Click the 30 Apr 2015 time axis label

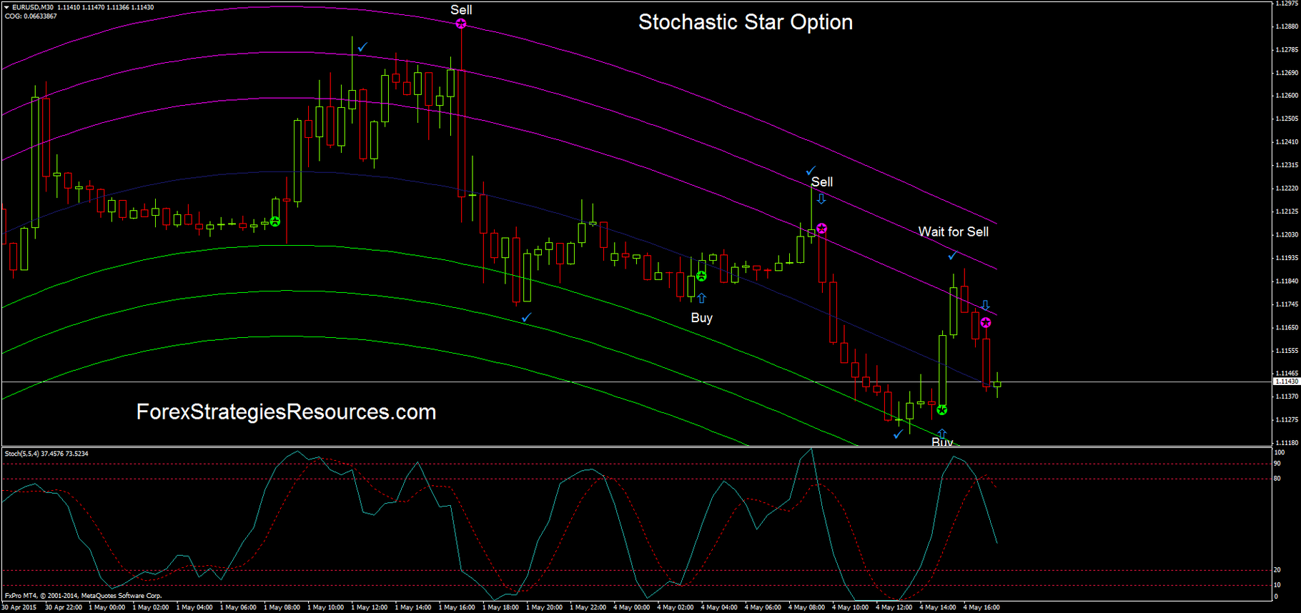click(19, 607)
